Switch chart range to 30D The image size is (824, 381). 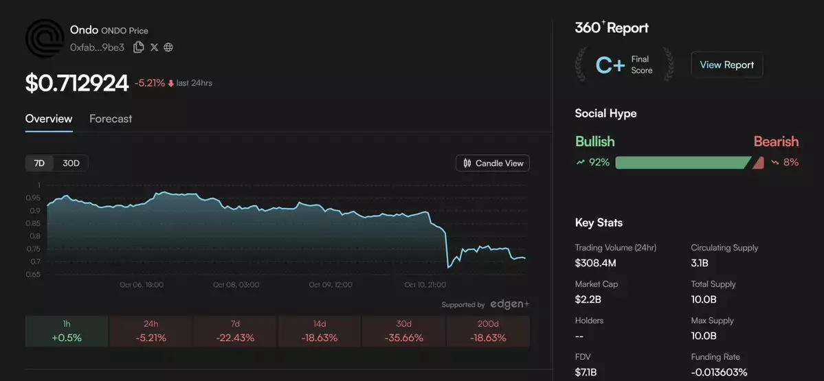pyautogui.click(x=71, y=163)
